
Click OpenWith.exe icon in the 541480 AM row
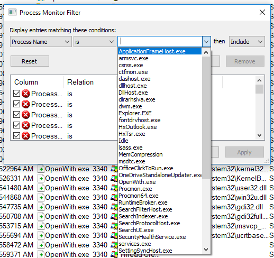point(41,188)
